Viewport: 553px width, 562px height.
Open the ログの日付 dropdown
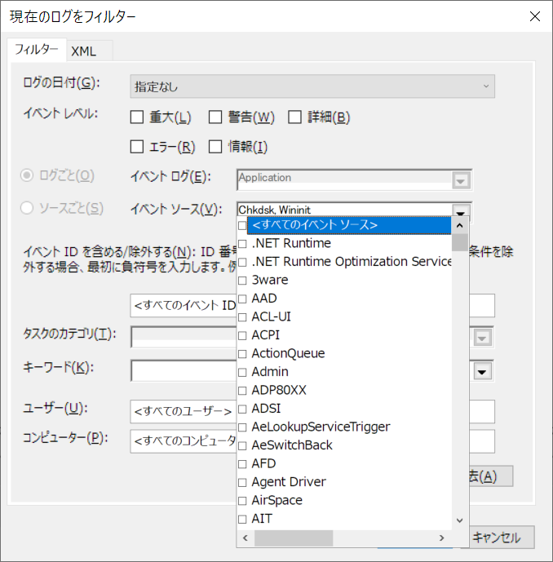pyautogui.click(x=312, y=86)
